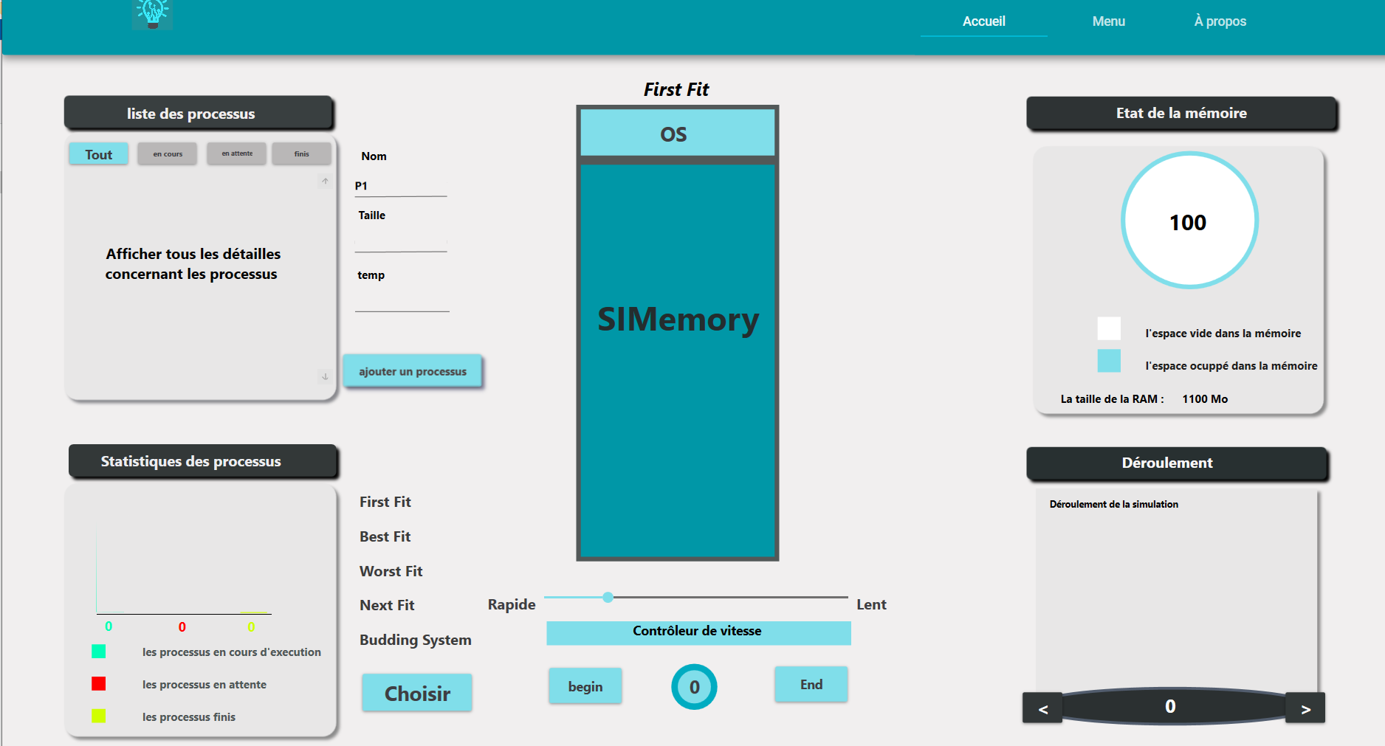This screenshot has height=746, width=1385.
Task: Click the scroll-up arrow in the process list
Action: click(x=325, y=181)
